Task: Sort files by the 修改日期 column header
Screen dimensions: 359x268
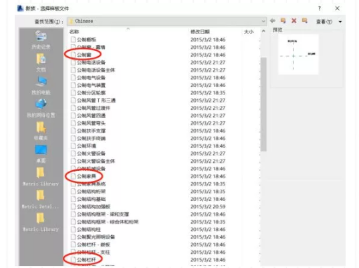Action: click(200, 32)
